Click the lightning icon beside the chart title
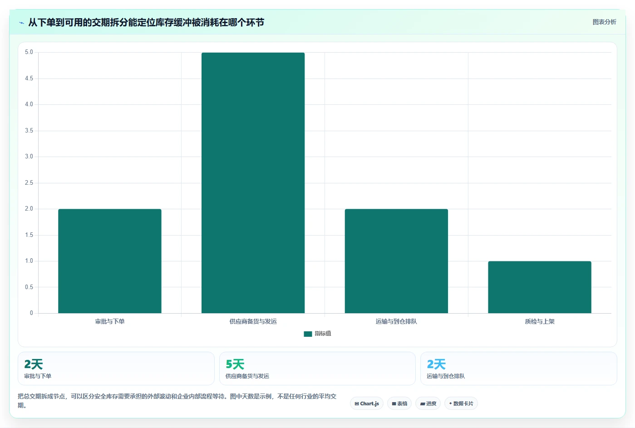 pos(21,23)
